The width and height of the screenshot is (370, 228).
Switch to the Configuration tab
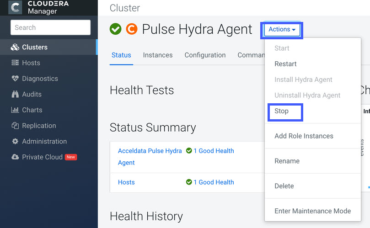(205, 55)
